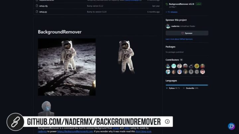
Task: Follow the 'image' link in the README text
Action: tap(116, 128)
